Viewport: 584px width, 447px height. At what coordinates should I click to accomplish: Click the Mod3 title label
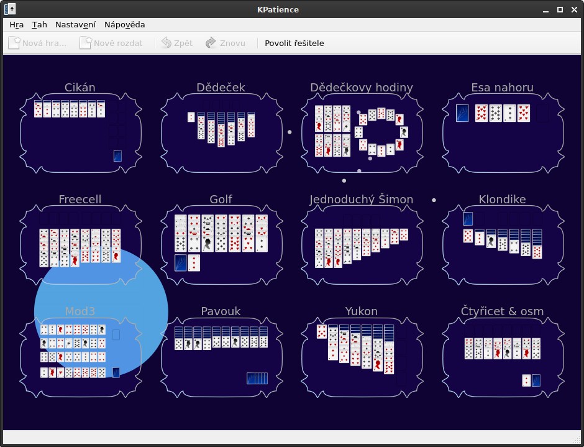[80, 311]
